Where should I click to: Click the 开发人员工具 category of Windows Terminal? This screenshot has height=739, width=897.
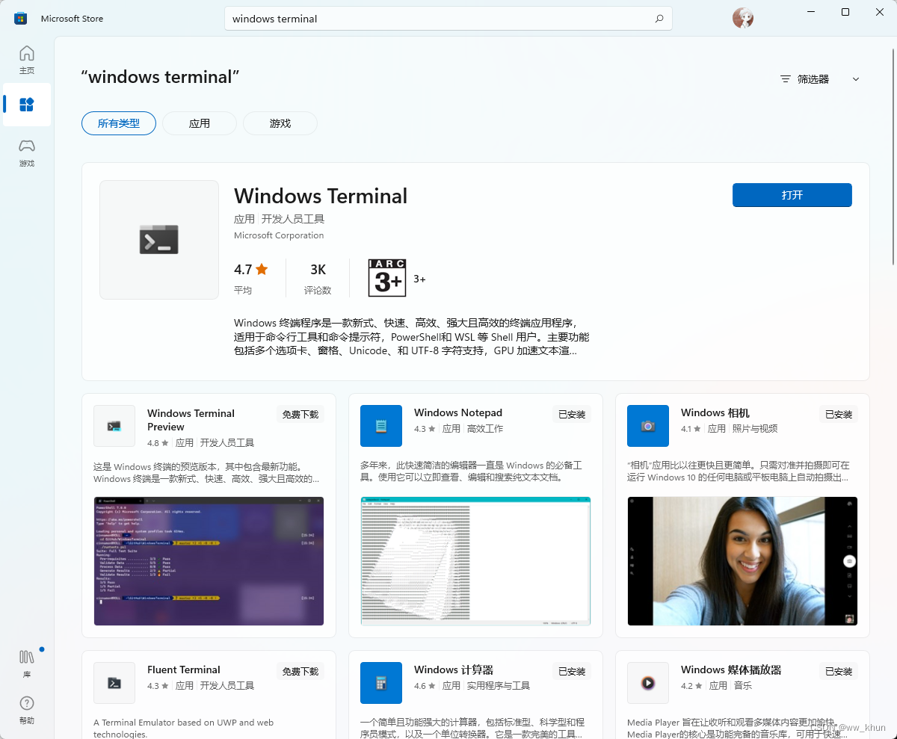point(293,219)
